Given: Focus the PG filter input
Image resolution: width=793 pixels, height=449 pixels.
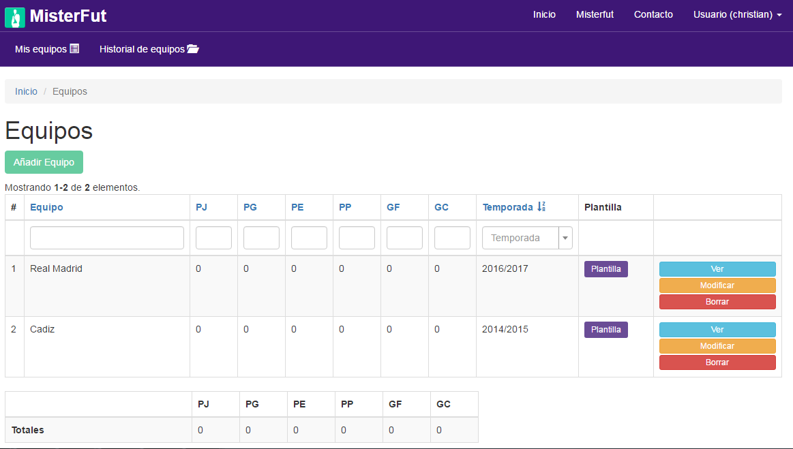Looking at the screenshot, I should point(261,238).
